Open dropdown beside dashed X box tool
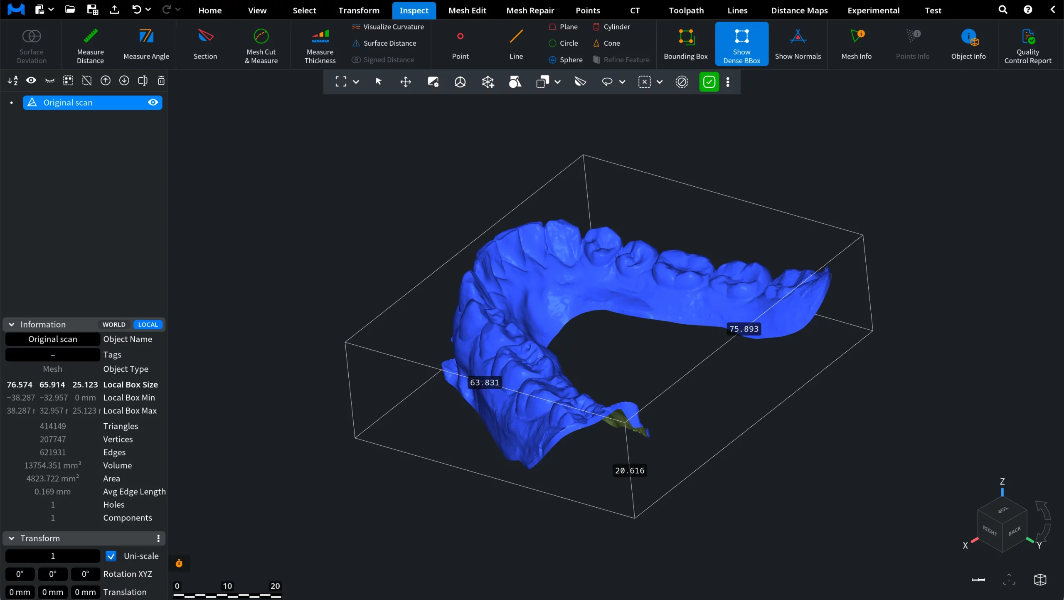 click(660, 82)
